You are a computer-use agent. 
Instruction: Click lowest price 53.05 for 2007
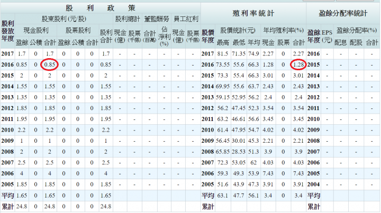click(x=239, y=163)
